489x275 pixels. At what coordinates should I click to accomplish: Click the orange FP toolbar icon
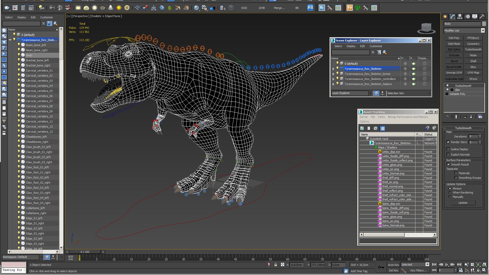(350, 8)
